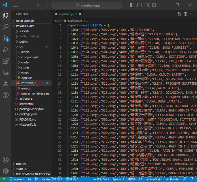Screen dimensions: 197x182
Task: Click the Open Changes compare icon
Action: (179, 14)
